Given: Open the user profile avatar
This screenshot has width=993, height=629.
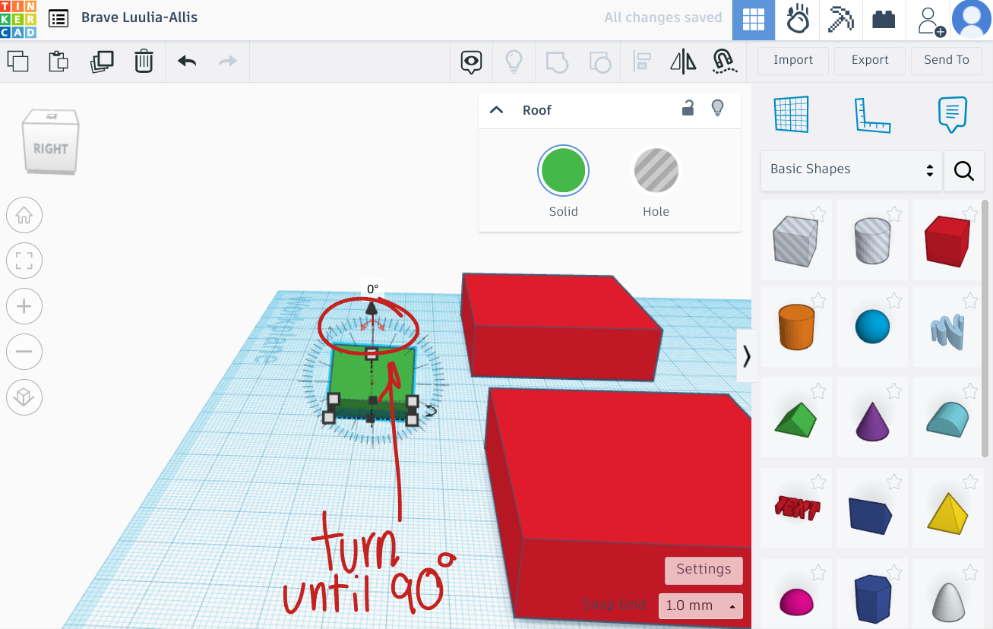Looking at the screenshot, I should tap(972, 20).
